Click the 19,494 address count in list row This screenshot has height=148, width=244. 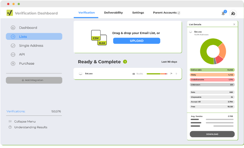click(x=140, y=74)
